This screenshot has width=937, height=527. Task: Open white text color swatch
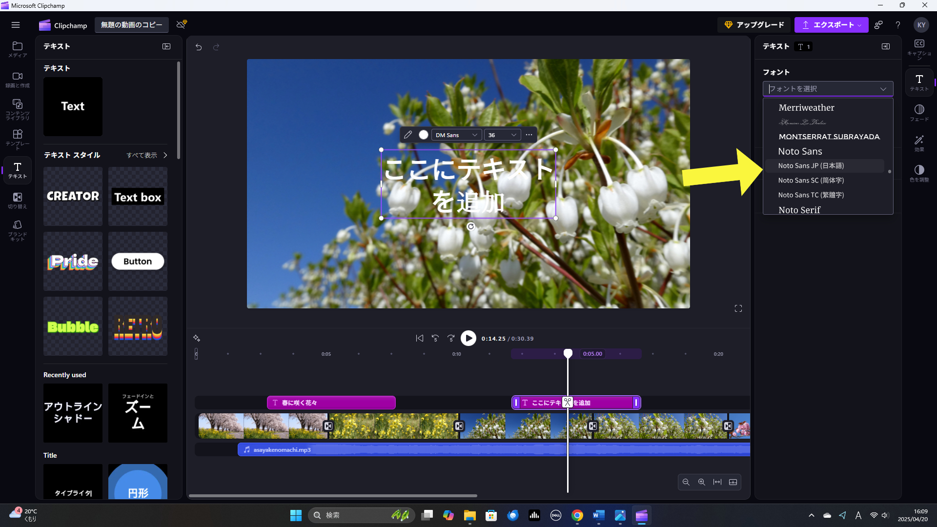423,135
